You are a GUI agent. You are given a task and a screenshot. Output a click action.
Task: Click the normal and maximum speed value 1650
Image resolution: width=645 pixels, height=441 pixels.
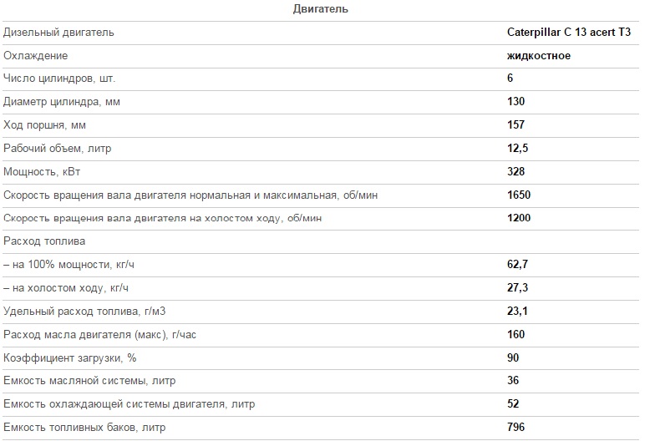coord(519,195)
